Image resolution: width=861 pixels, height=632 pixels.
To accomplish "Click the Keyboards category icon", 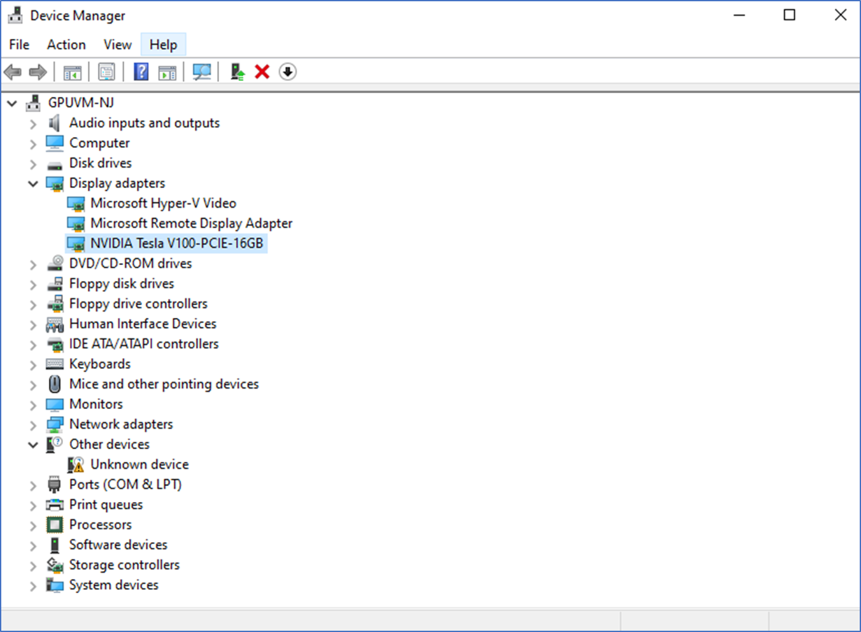I will [x=55, y=364].
